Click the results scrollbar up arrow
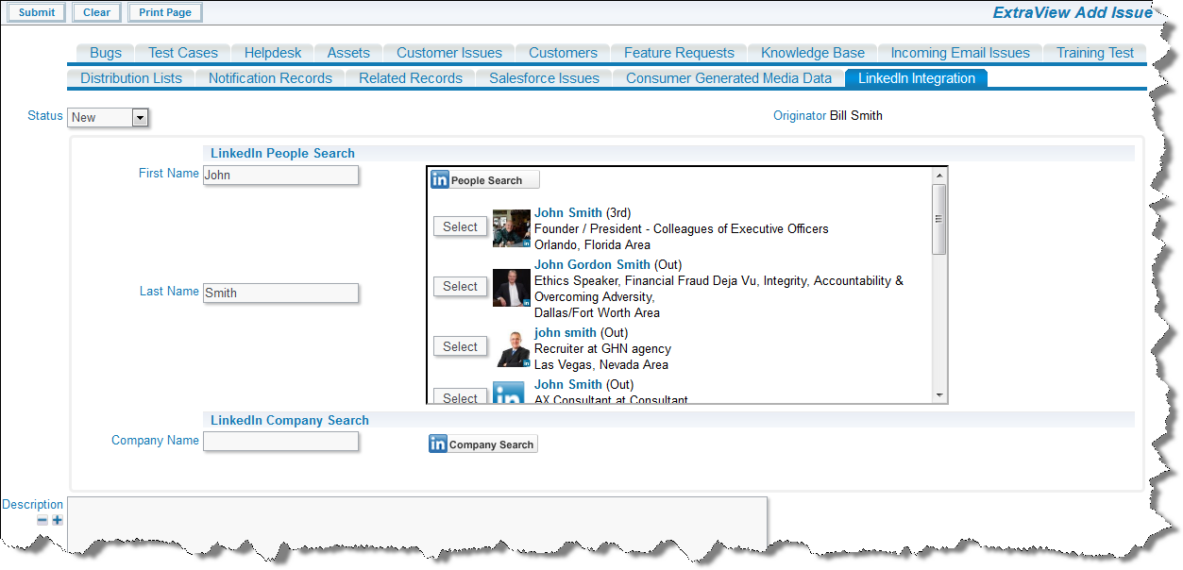This screenshot has width=1183, height=570. click(938, 176)
